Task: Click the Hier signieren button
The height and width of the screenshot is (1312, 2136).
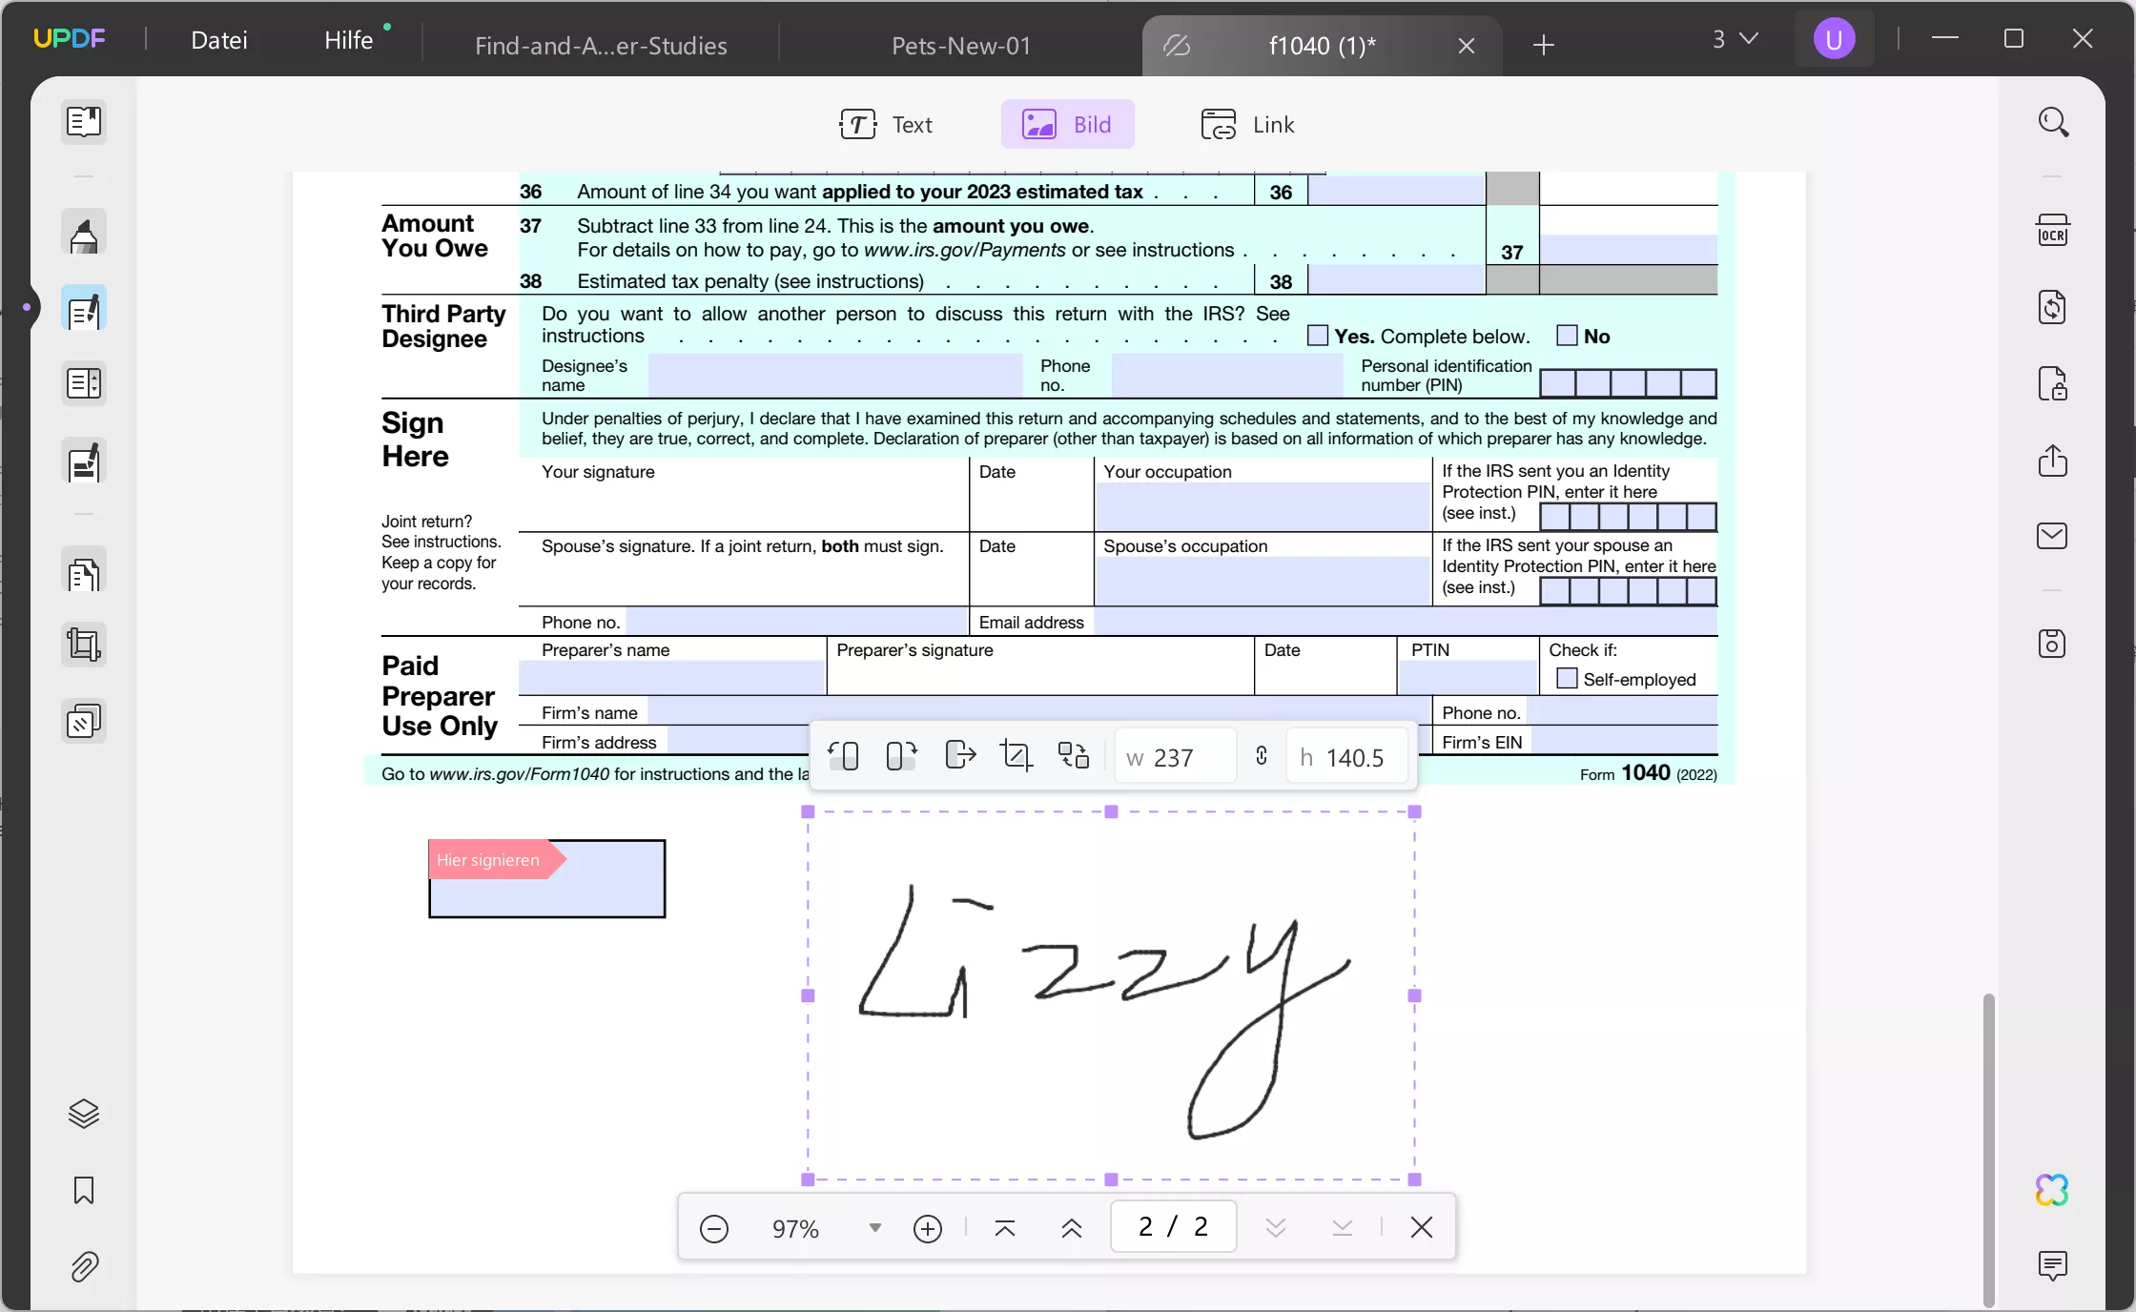Action: click(x=486, y=859)
